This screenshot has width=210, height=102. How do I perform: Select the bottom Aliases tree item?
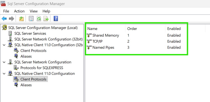point(26,85)
